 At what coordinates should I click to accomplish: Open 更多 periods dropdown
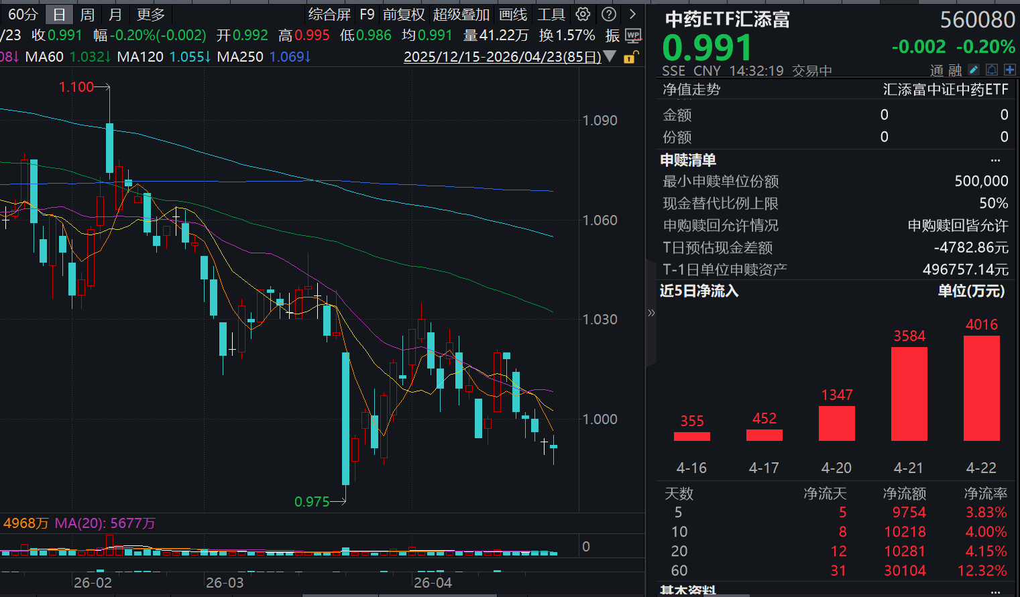(151, 14)
